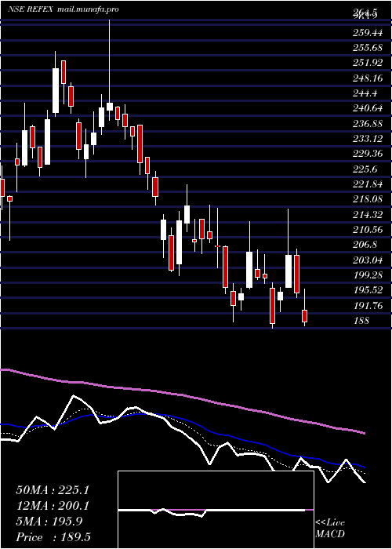This screenshot has height=549, width=392.
Task: Select the 191.76 price axis label
Action: (367, 305)
